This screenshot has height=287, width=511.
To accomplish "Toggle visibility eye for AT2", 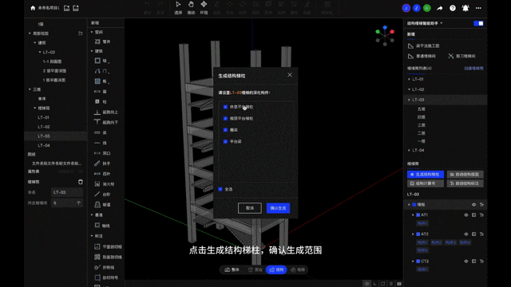I will pos(466,234).
